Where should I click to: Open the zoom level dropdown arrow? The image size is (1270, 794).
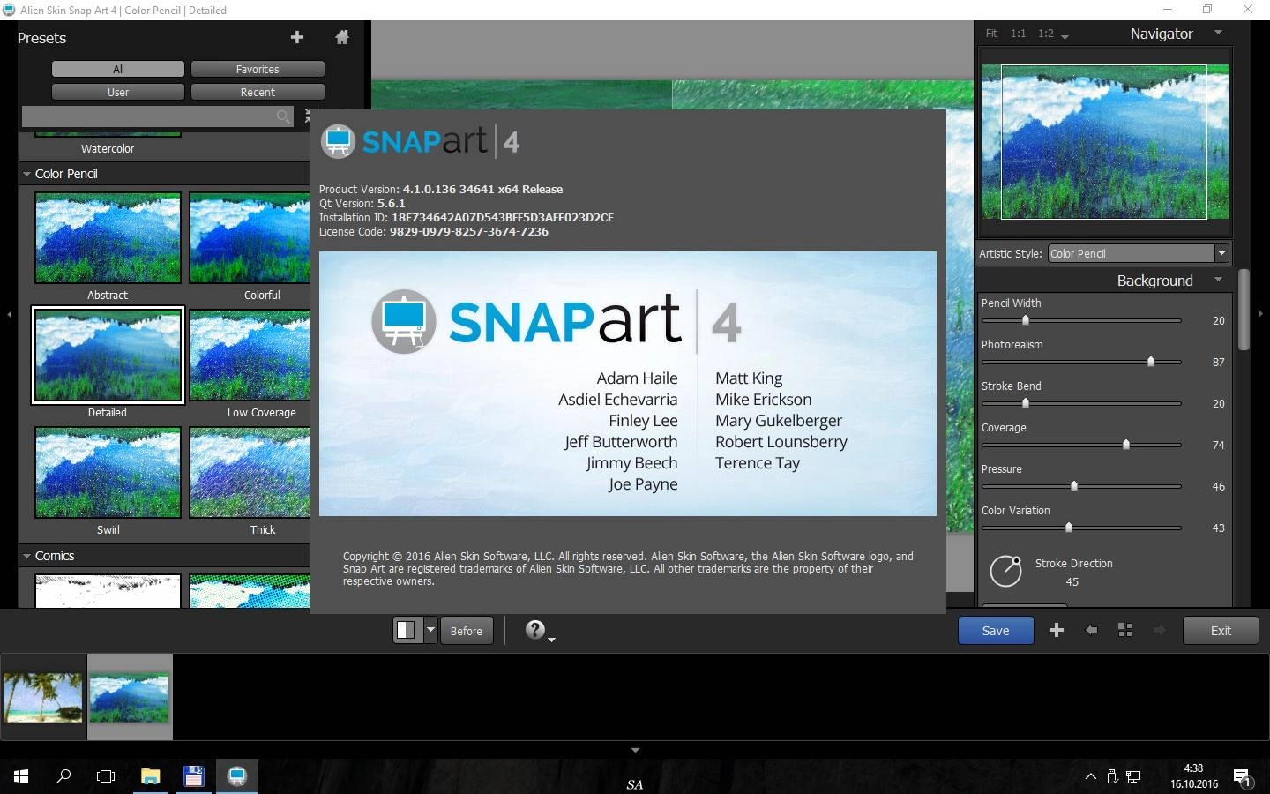[1065, 36]
